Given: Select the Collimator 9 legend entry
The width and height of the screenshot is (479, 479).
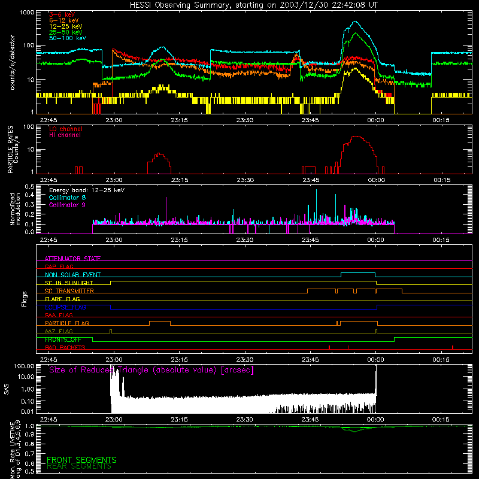Looking at the screenshot, I should 67,205.
